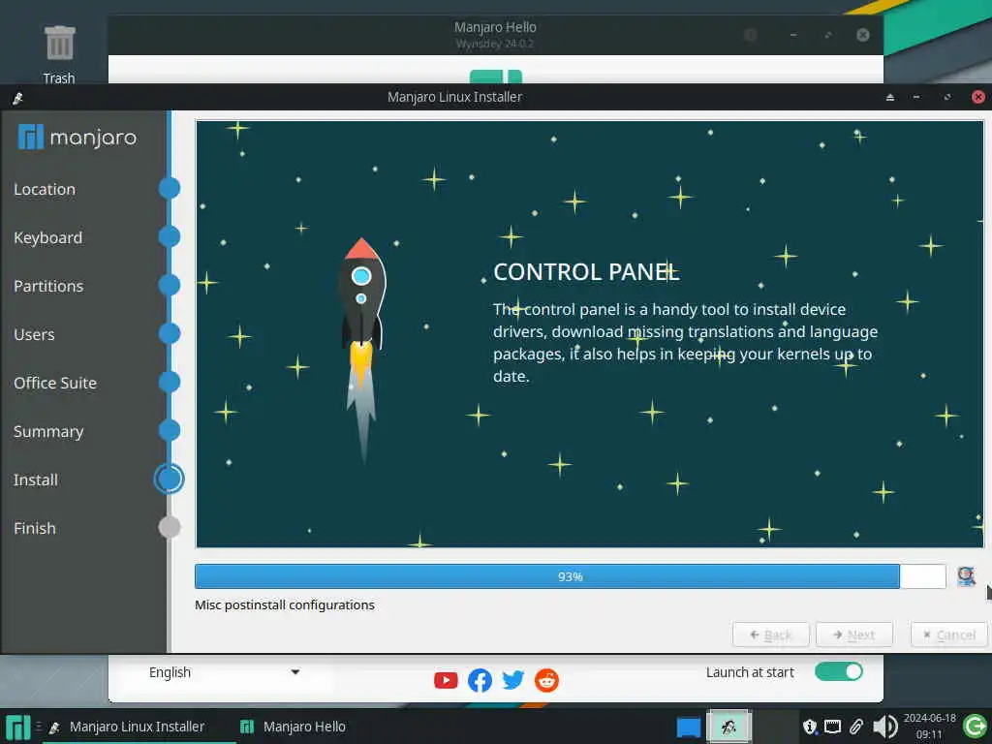Select the Location step in sidebar
This screenshot has width=992, height=744.
pyautogui.click(x=45, y=189)
